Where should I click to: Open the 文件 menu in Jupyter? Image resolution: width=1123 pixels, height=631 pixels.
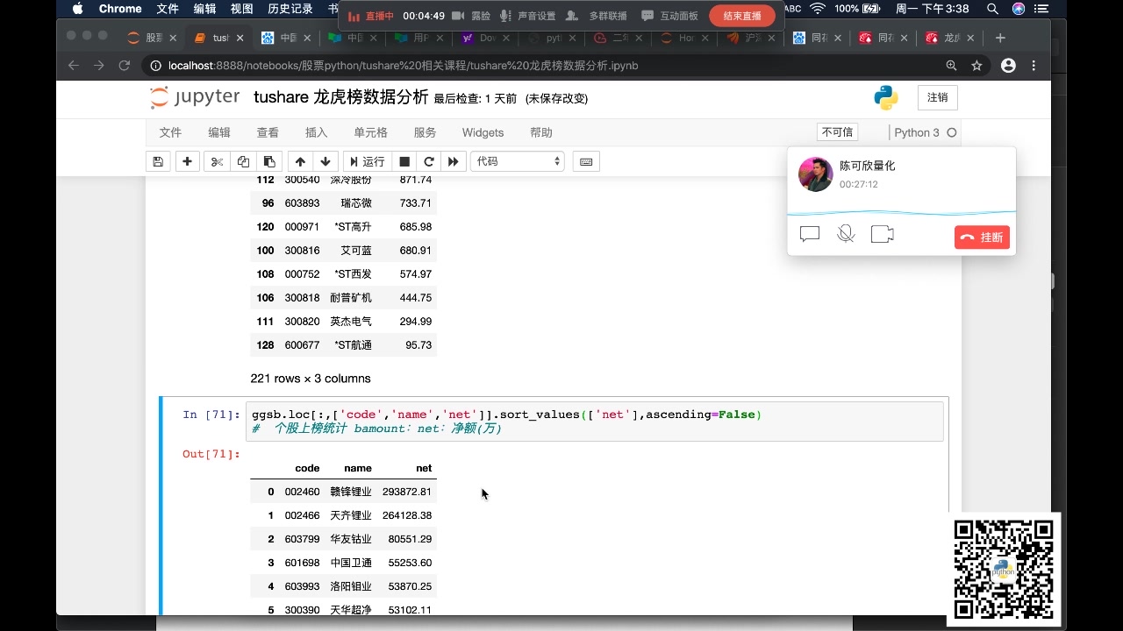tap(170, 132)
